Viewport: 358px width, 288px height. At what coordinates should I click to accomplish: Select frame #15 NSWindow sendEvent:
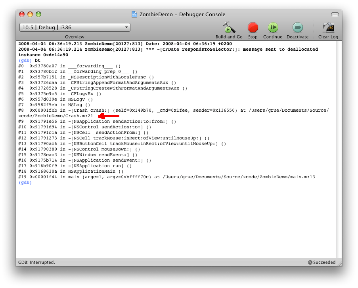click(x=78, y=155)
